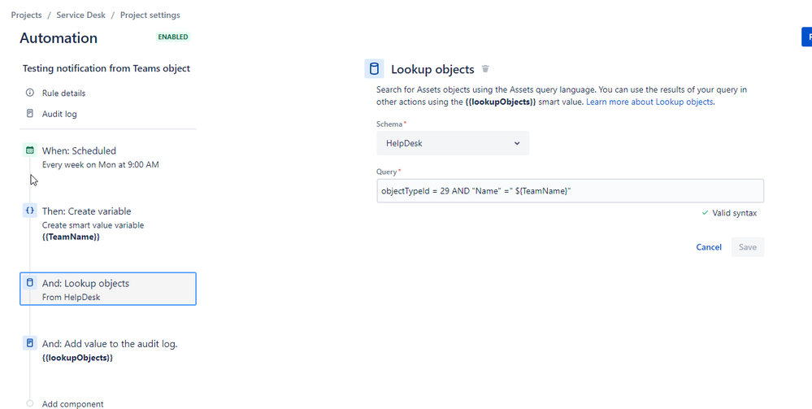The image size is (812, 409).
Task: Click the {{TeamName}} variable text
Action: click(71, 237)
